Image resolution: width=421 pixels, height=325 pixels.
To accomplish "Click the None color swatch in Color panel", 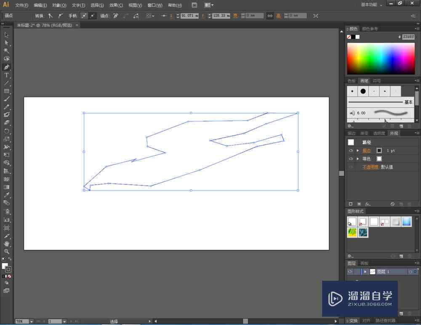I will point(349,37).
